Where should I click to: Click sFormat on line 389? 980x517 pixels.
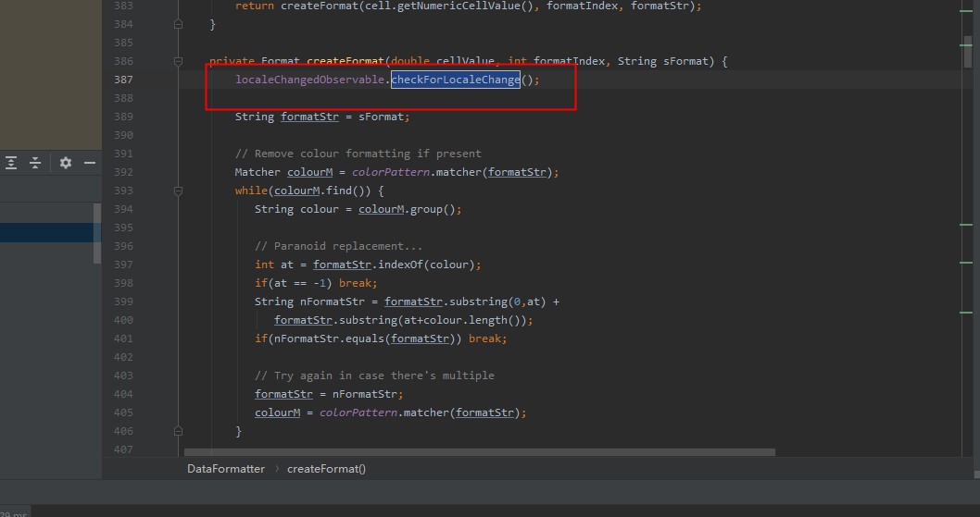[382, 117]
